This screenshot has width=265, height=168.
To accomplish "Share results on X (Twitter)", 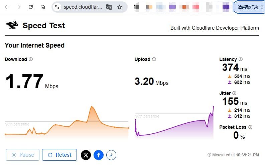I will (86, 155).
